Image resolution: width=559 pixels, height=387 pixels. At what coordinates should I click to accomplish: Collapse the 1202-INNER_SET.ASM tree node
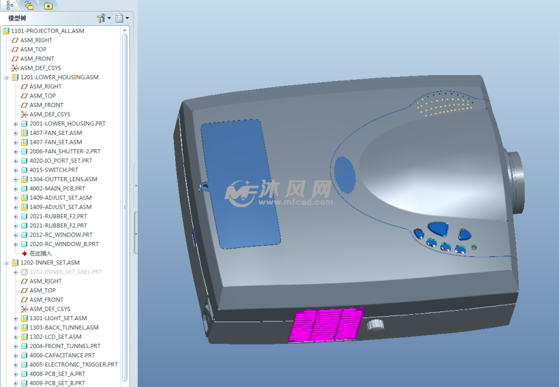pos(6,263)
